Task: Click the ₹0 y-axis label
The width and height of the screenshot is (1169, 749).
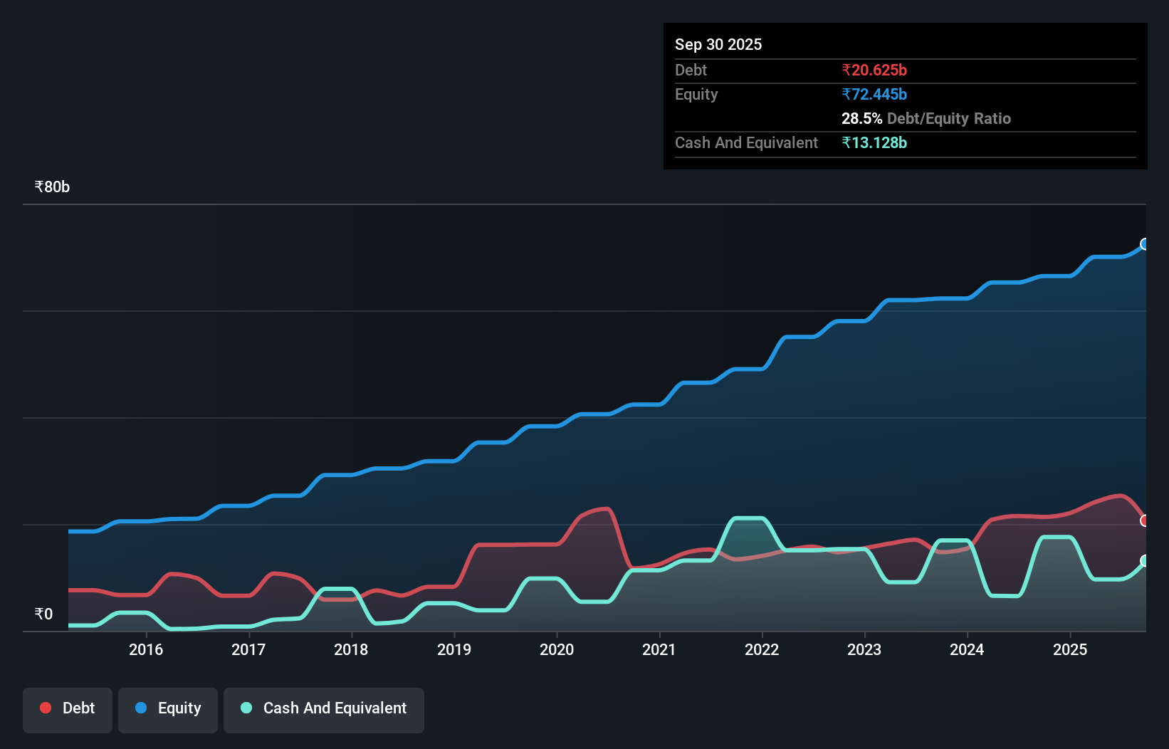Action: click(x=43, y=614)
